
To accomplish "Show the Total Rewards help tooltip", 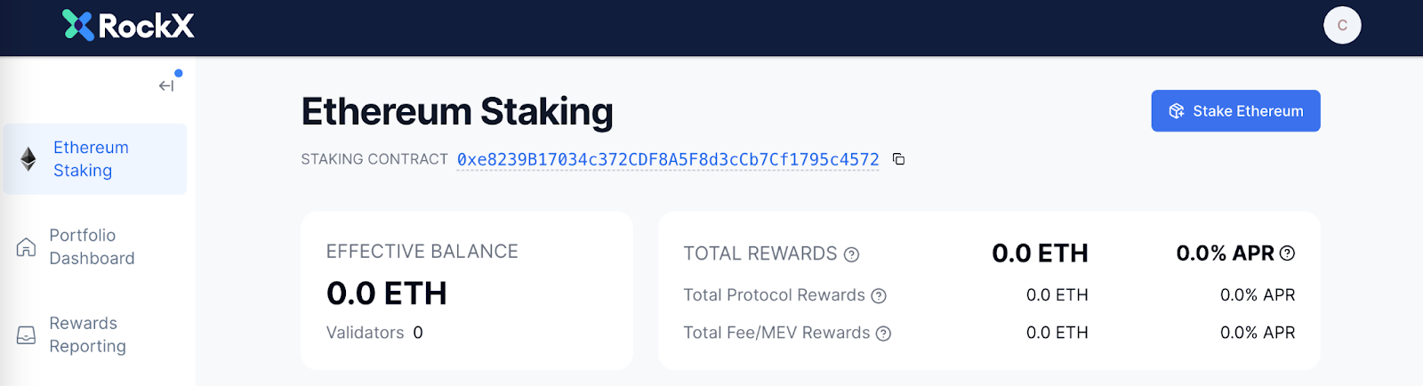I will pyautogui.click(x=851, y=255).
